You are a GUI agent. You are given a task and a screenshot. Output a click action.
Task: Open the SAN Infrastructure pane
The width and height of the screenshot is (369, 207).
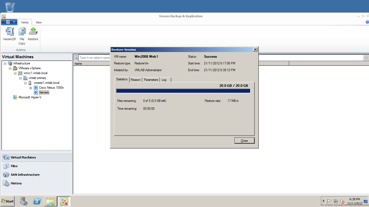point(37,175)
